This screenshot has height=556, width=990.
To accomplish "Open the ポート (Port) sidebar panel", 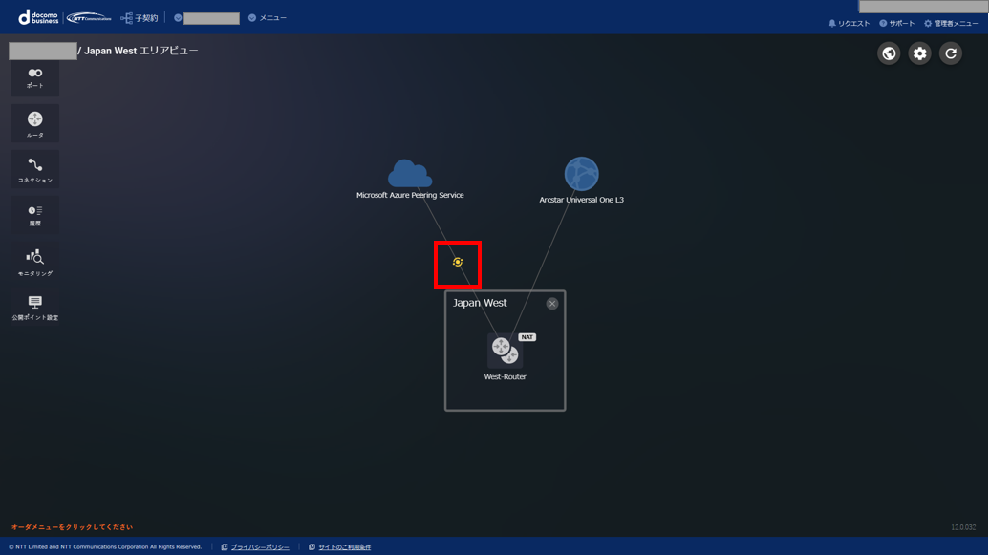I will tap(35, 78).
